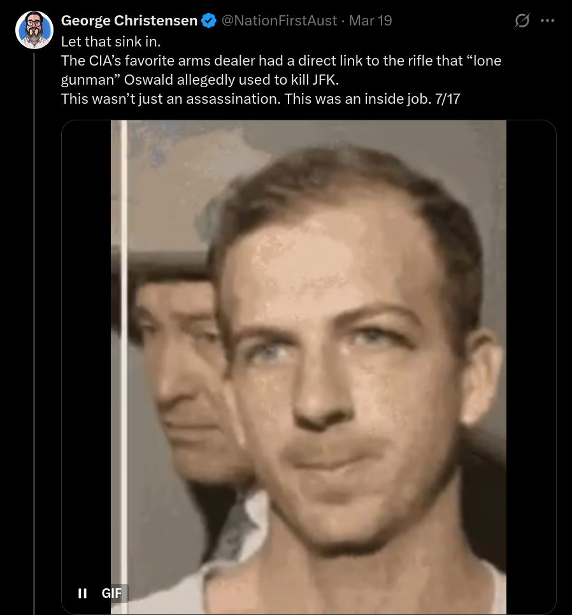This screenshot has height=615, width=572.
Task: Click the line starting 'The CIA's favorite arms dealer'
Action: pos(281,60)
